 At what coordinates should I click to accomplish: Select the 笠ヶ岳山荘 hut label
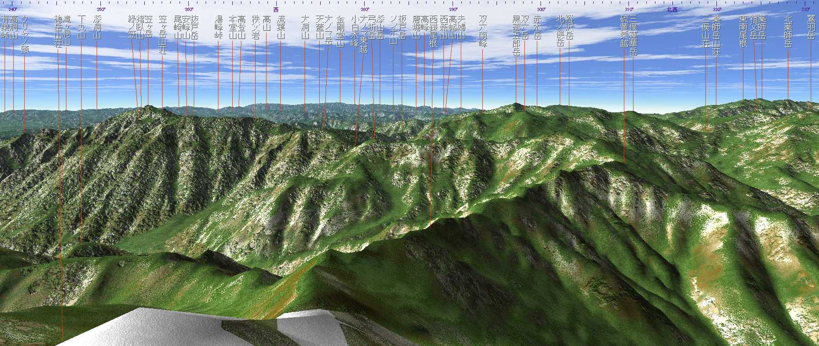[x=163, y=34]
